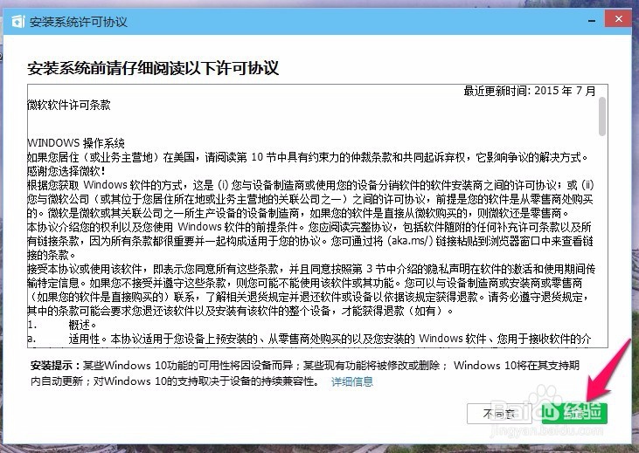The height and width of the screenshot is (453, 639).
Task: Click the line 感谢您选择微软!
Action: click(x=66, y=170)
